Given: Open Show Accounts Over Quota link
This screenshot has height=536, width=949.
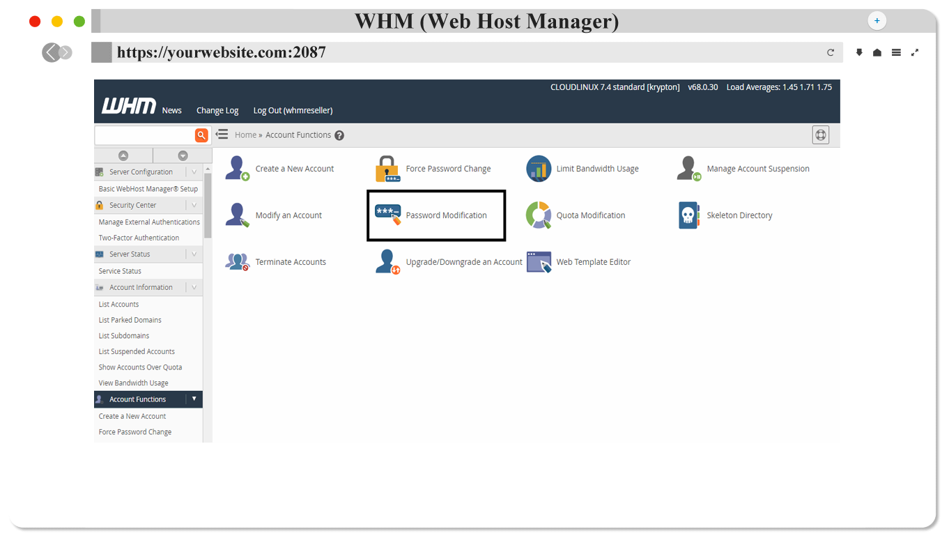Looking at the screenshot, I should pyautogui.click(x=140, y=367).
